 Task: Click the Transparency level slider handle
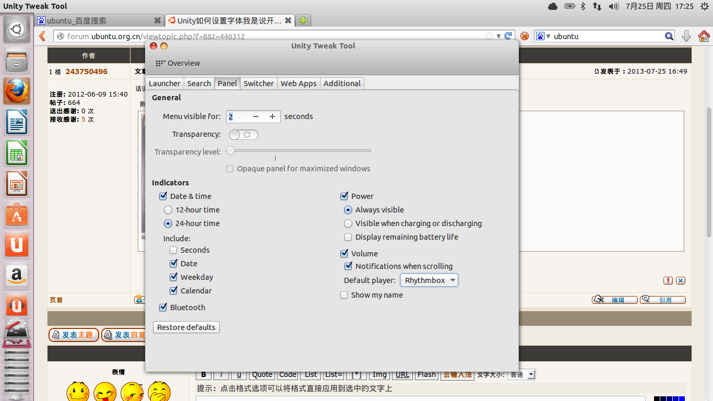tap(230, 151)
